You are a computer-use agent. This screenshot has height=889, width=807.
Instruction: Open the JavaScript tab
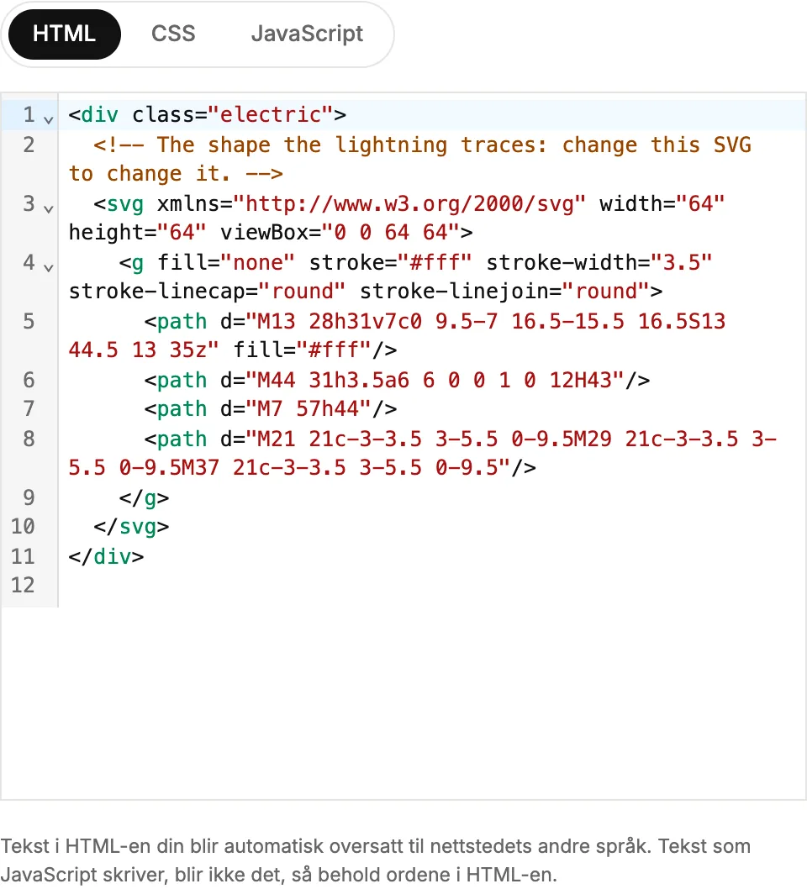[x=307, y=34]
